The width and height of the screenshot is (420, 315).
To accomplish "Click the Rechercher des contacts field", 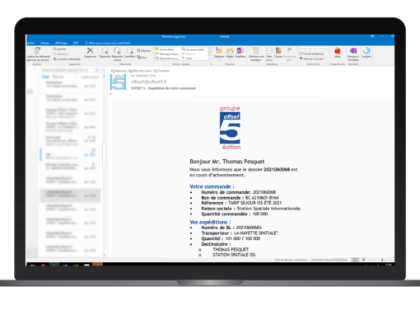I will (313, 49).
